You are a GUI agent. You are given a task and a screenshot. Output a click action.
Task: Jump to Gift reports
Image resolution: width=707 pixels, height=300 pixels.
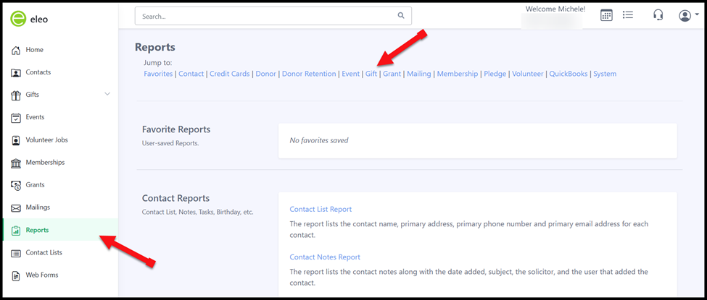[x=371, y=74]
